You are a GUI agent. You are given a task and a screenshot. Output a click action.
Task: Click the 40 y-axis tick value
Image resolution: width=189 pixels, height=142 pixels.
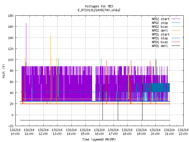click(x=12, y=93)
